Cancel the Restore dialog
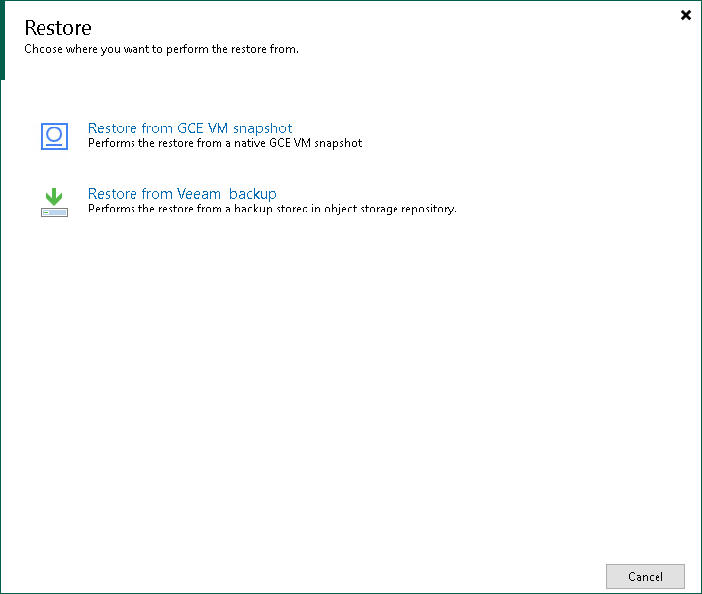The width and height of the screenshot is (702, 594). tap(645, 576)
